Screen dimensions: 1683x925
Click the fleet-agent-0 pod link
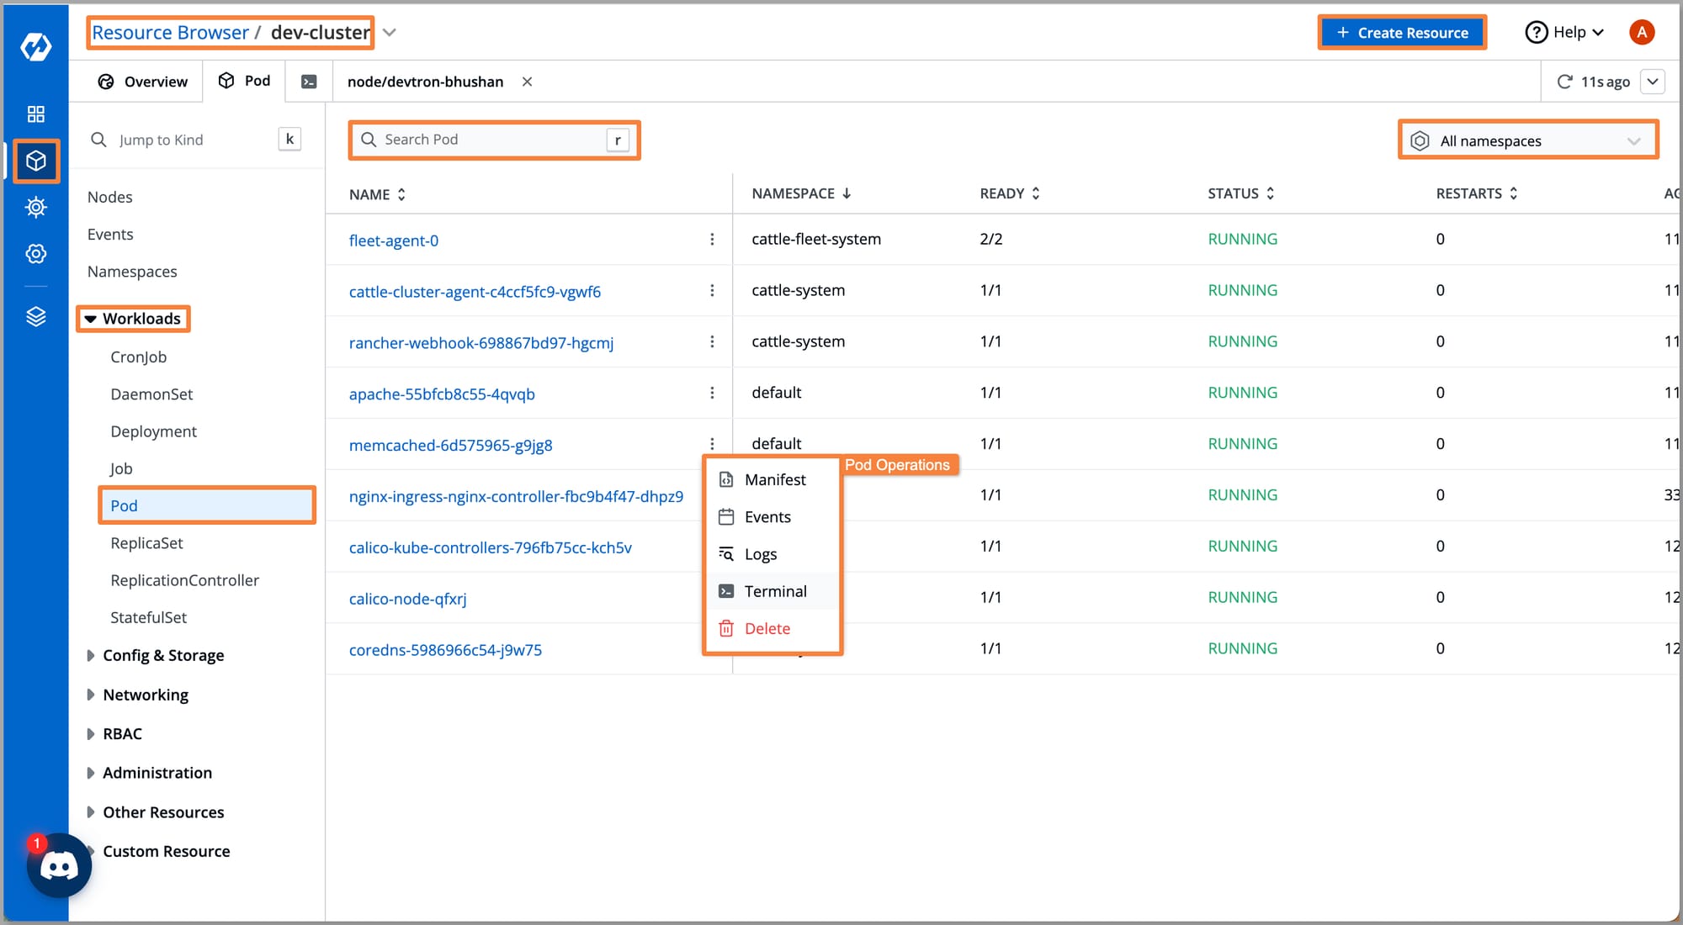pyautogui.click(x=395, y=239)
